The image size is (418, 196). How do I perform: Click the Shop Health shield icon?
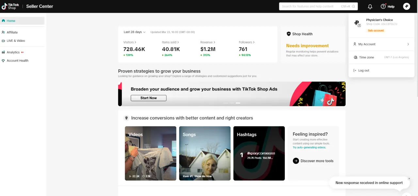click(x=289, y=34)
